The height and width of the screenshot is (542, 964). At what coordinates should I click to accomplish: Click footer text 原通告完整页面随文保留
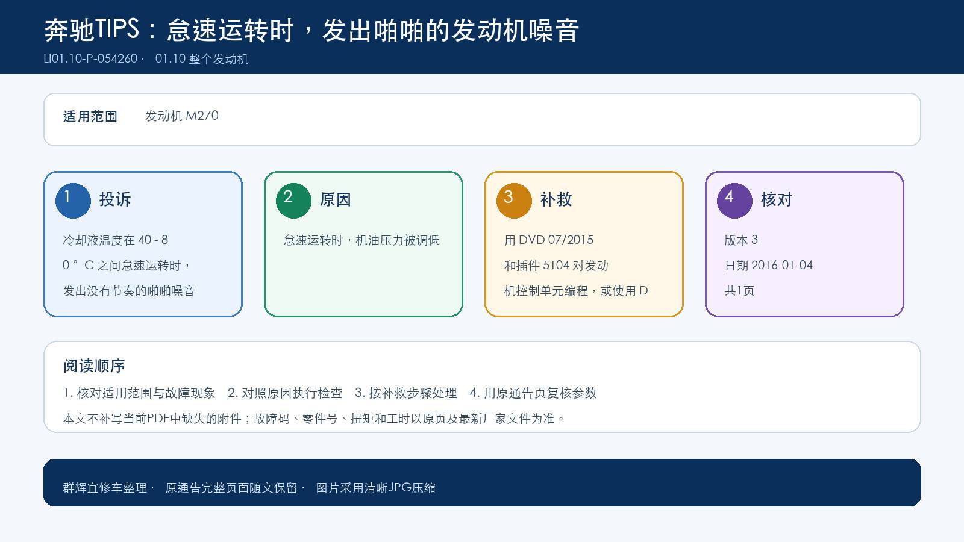tap(231, 488)
